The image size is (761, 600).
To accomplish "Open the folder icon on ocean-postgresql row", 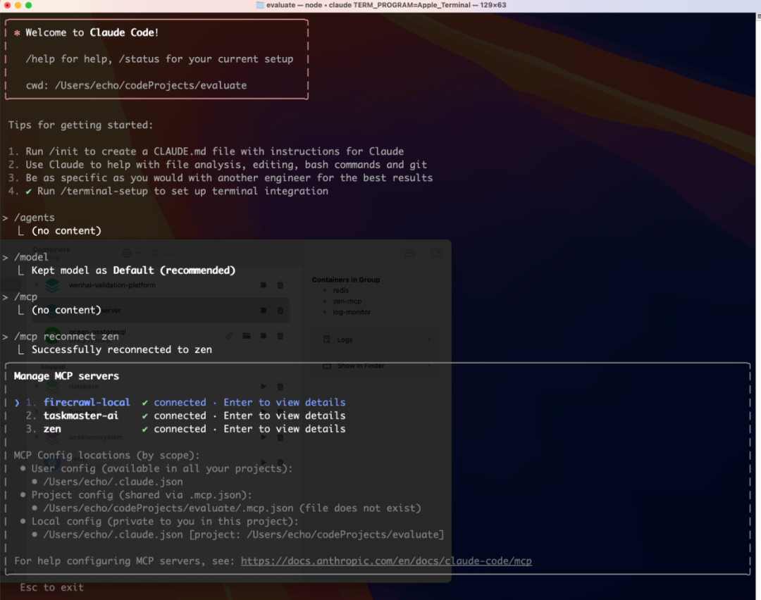I will (x=247, y=336).
